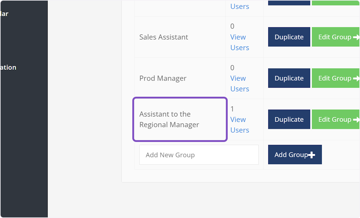Click the arrow icon on Sales Assistant's Edit Group
The image size is (360, 218).
coord(356,37)
